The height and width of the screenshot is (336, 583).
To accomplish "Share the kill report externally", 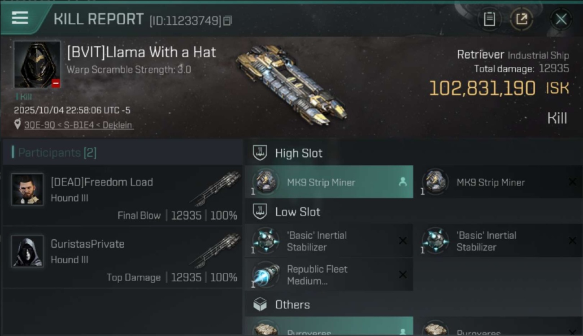I will click(522, 19).
